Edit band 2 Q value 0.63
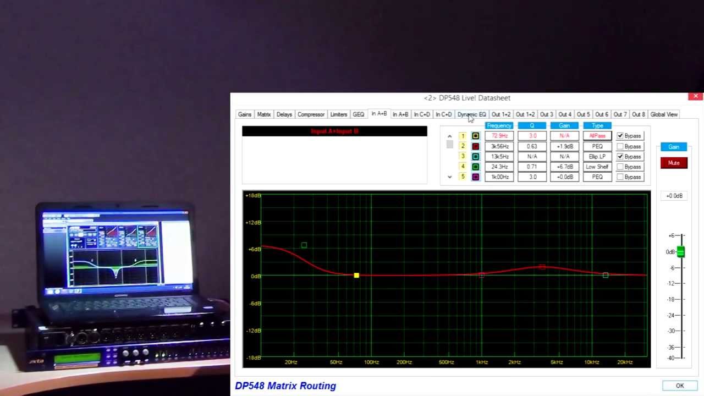The width and height of the screenshot is (704, 396). (x=532, y=146)
